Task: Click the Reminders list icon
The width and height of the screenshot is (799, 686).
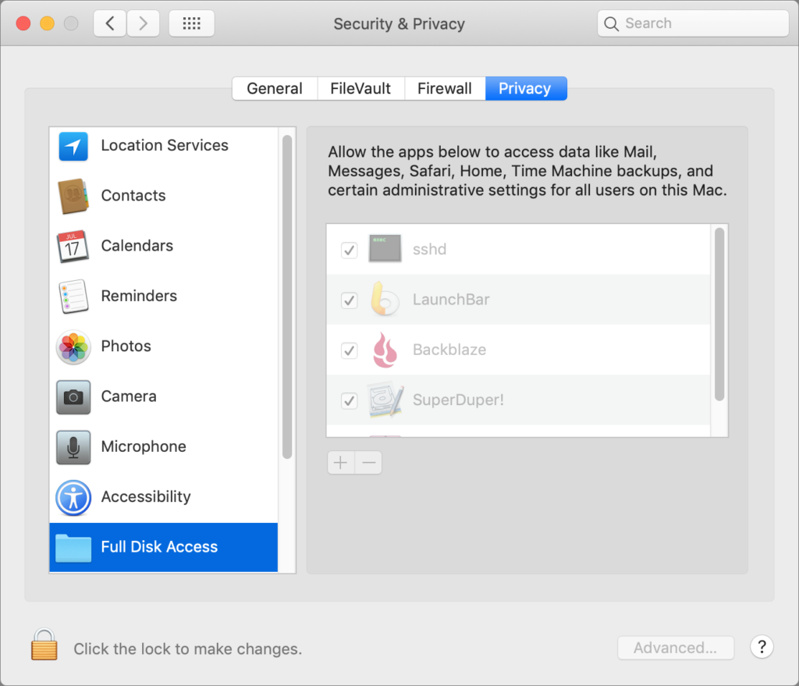Action: tap(73, 296)
